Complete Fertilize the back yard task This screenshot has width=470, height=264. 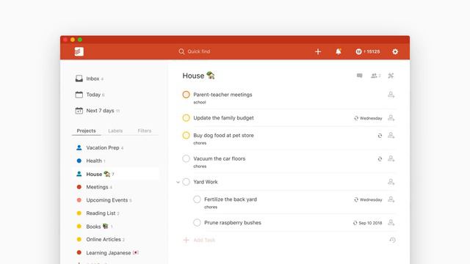[197, 199]
